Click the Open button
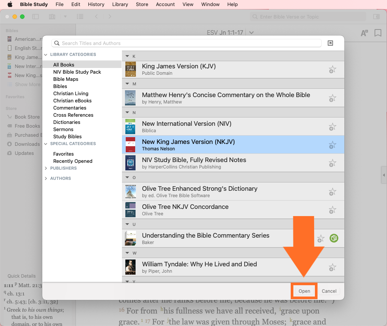 click(304, 291)
